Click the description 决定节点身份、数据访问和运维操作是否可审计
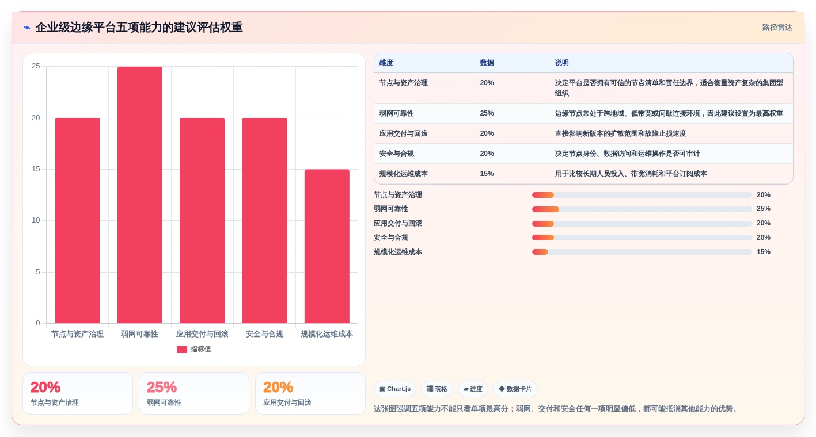 click(628, 154)
